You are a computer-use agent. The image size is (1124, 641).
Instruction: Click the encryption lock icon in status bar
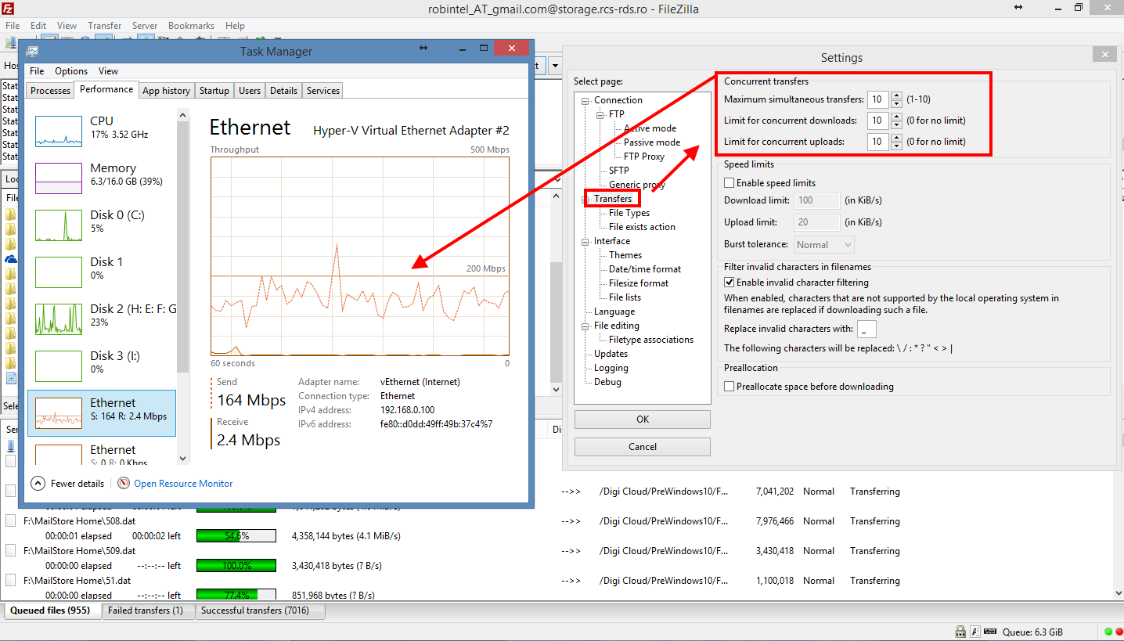[x=960, y=632]
